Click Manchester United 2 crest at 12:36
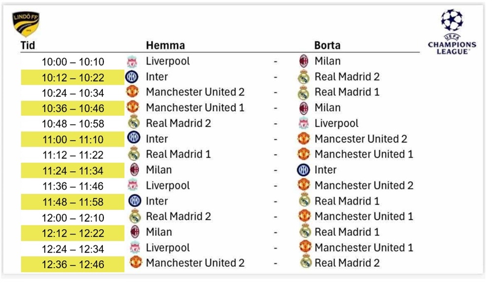This screenshot has height=284, width=492. pyautogui.click(x=133, y=263)
